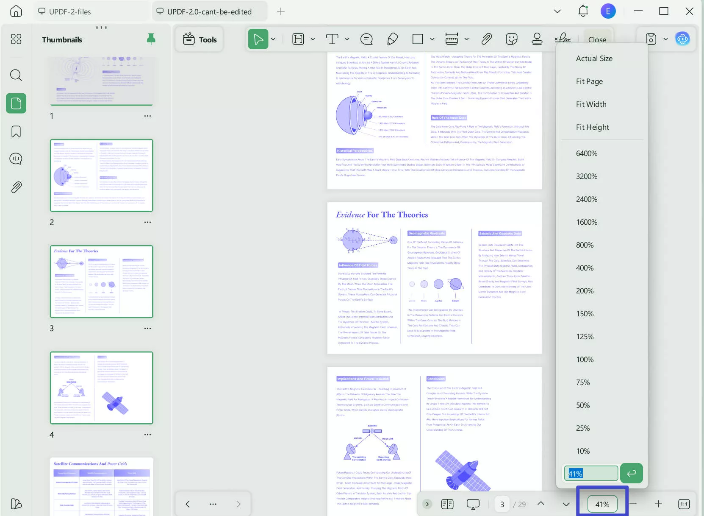Expand the measure tool dropdown arrow
Viewport: 704px width, 516px height.
click(466, 39)
